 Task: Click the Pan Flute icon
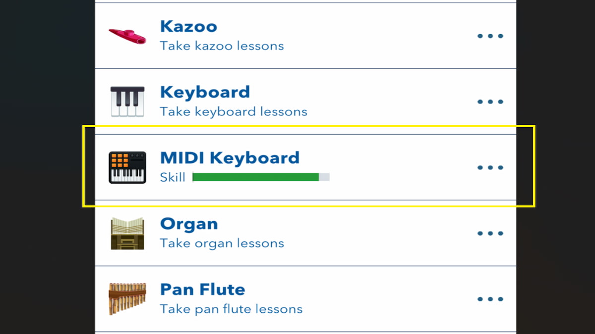pos(127,298)
